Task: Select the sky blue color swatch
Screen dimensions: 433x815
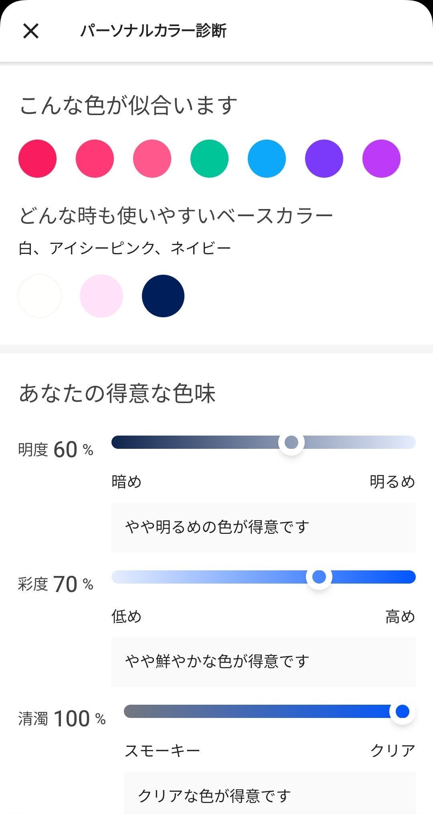Action: 267,158
